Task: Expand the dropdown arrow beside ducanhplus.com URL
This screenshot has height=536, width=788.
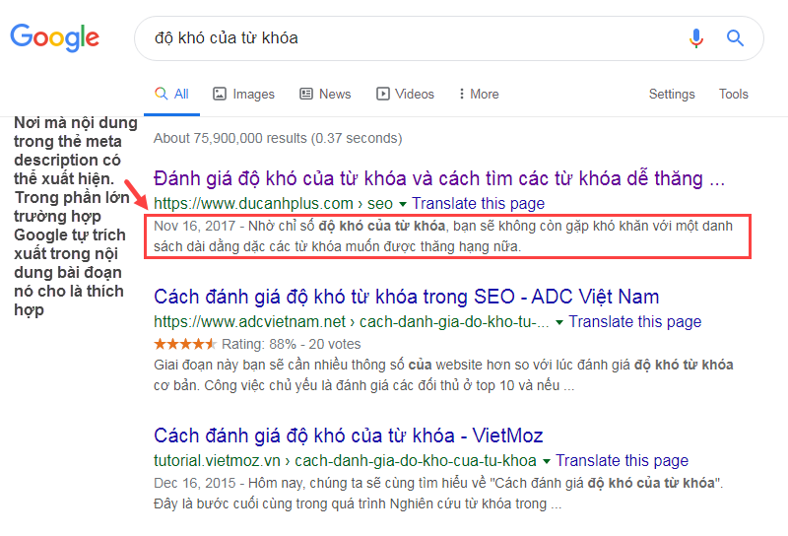Action: coord(403,204)
